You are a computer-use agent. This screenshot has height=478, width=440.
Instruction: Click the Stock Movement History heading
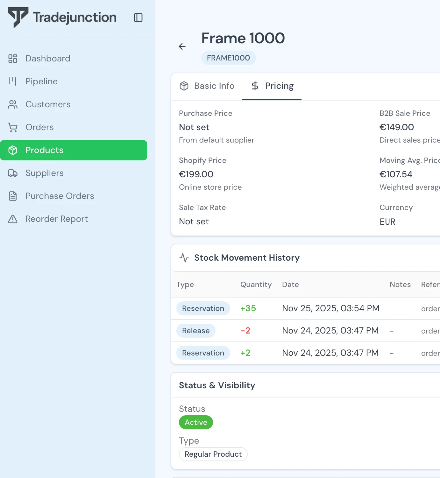tap(247, 258)
